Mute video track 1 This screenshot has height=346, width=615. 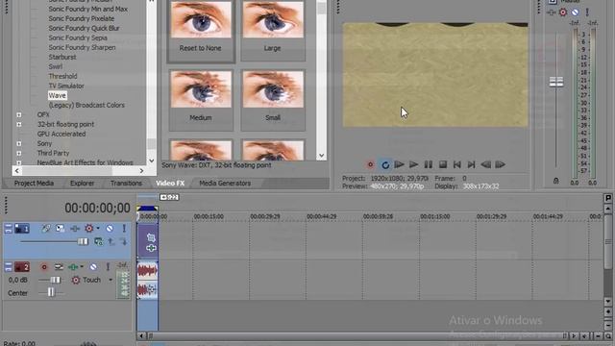(110, 229)
